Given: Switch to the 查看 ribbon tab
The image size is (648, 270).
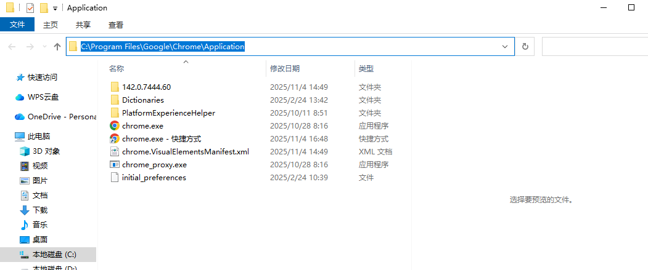Looking at the screenshot, I should [116, 25].
